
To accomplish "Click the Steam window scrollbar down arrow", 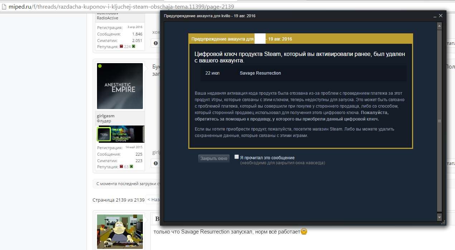I will [440, 218].
